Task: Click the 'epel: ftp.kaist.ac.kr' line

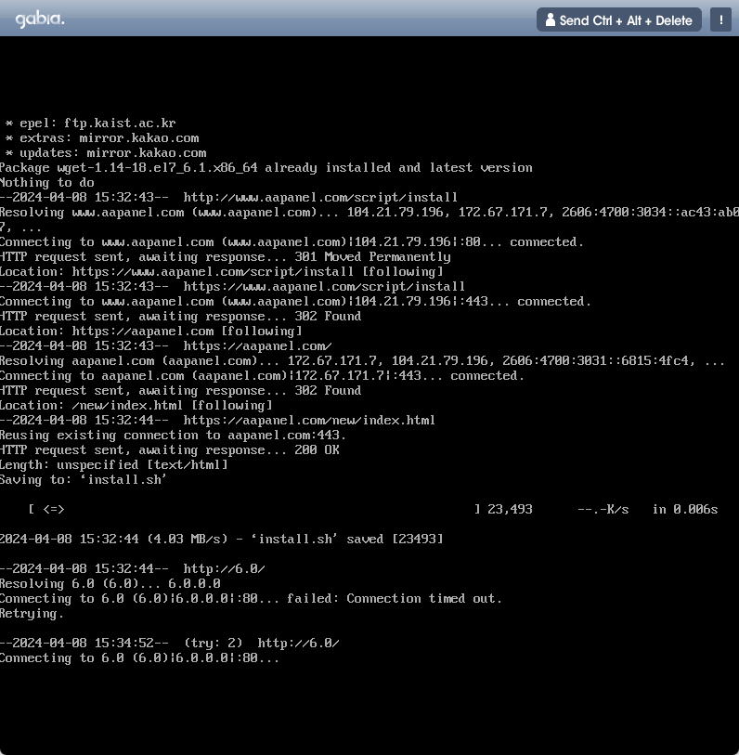Action: (90, 124)
